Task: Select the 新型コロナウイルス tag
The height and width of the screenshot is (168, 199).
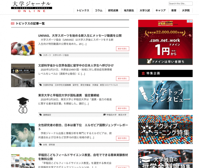Action: pos(109,85)
